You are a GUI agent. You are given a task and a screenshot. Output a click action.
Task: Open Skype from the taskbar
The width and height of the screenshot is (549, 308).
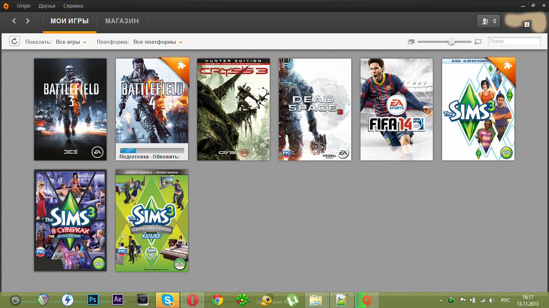(168, 300)
